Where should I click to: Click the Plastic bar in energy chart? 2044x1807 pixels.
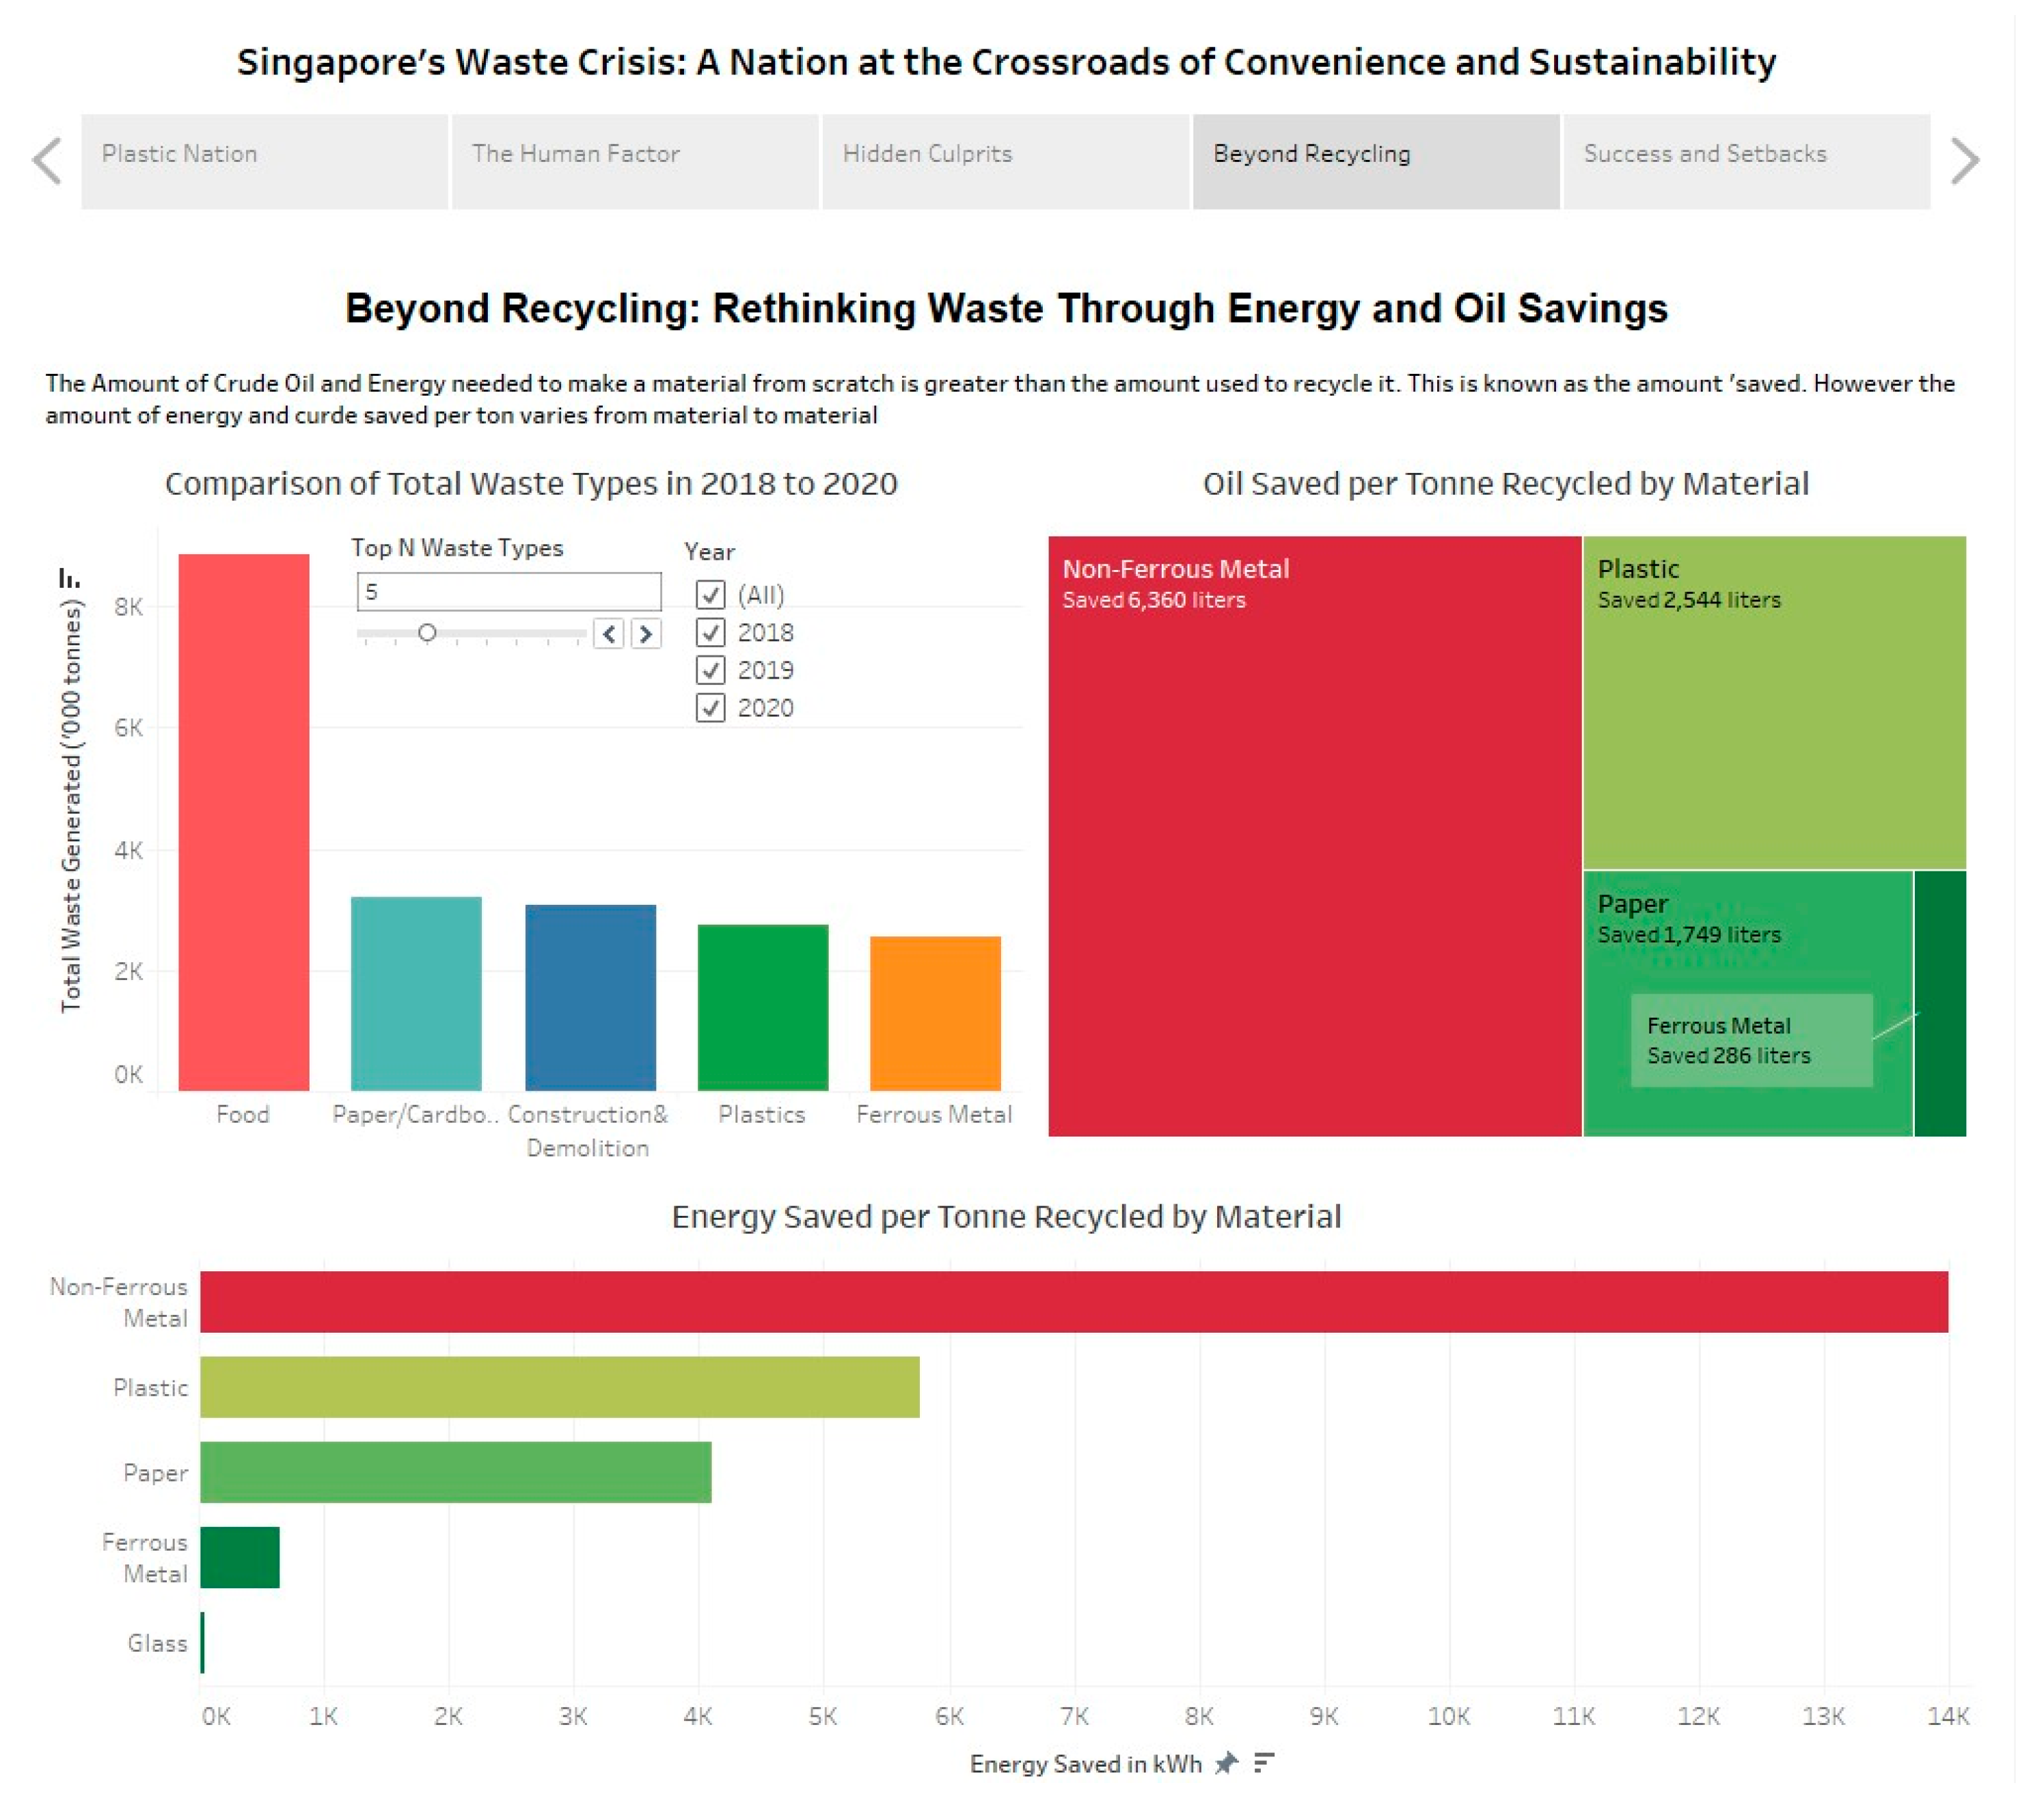point(559,1387)
